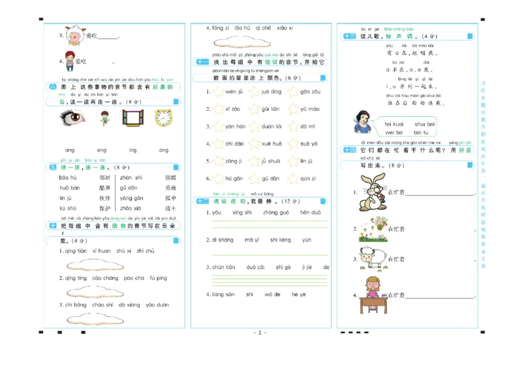522x369 pixels.
Task: Click the pinyin 'bǎo hù'
Action: click(68, 177)
